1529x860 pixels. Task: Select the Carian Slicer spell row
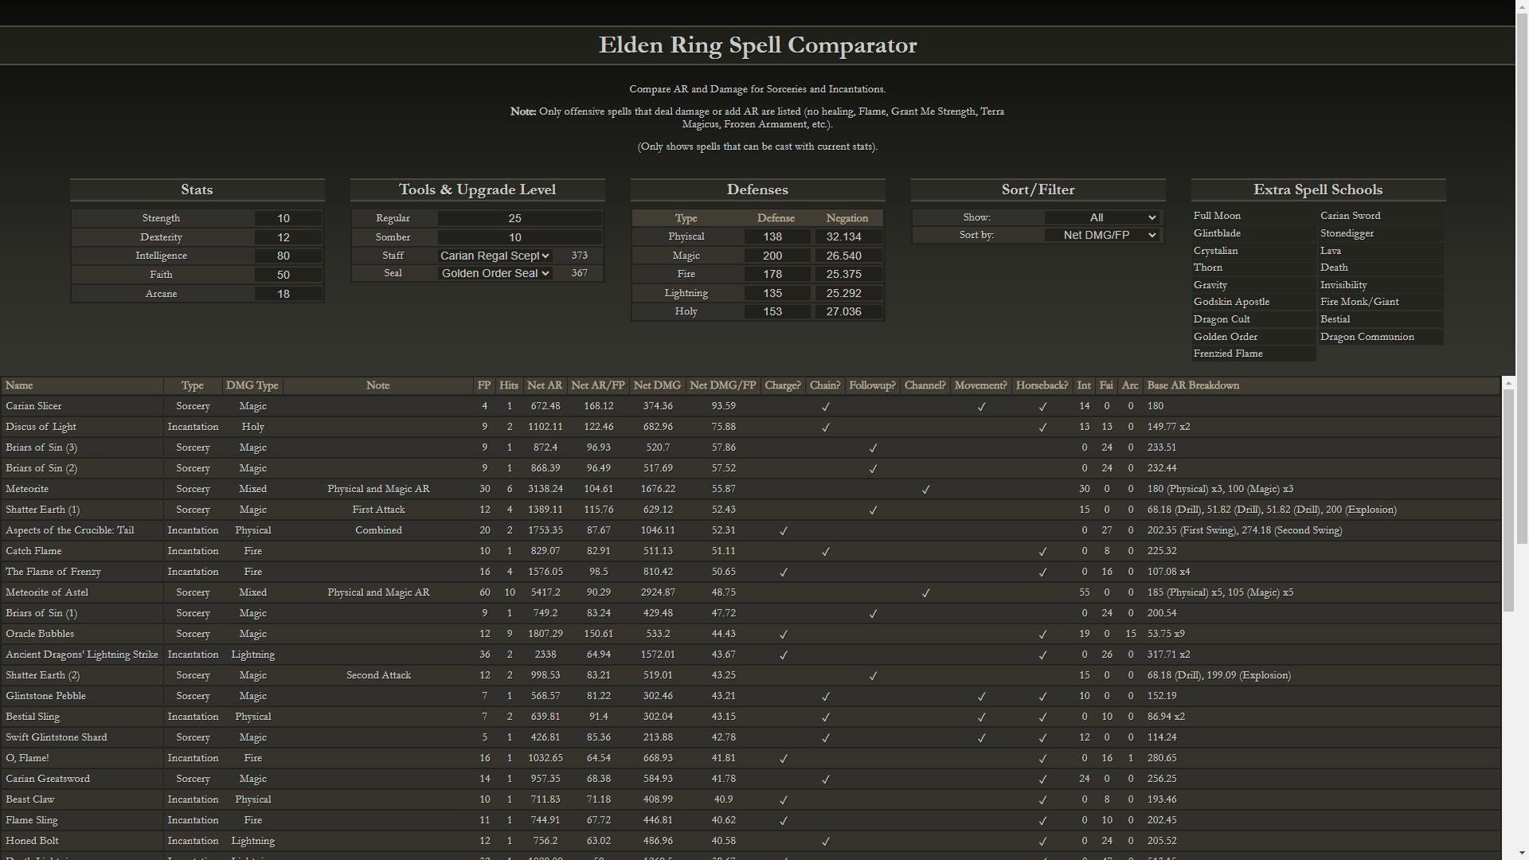[x=751, y=406]
